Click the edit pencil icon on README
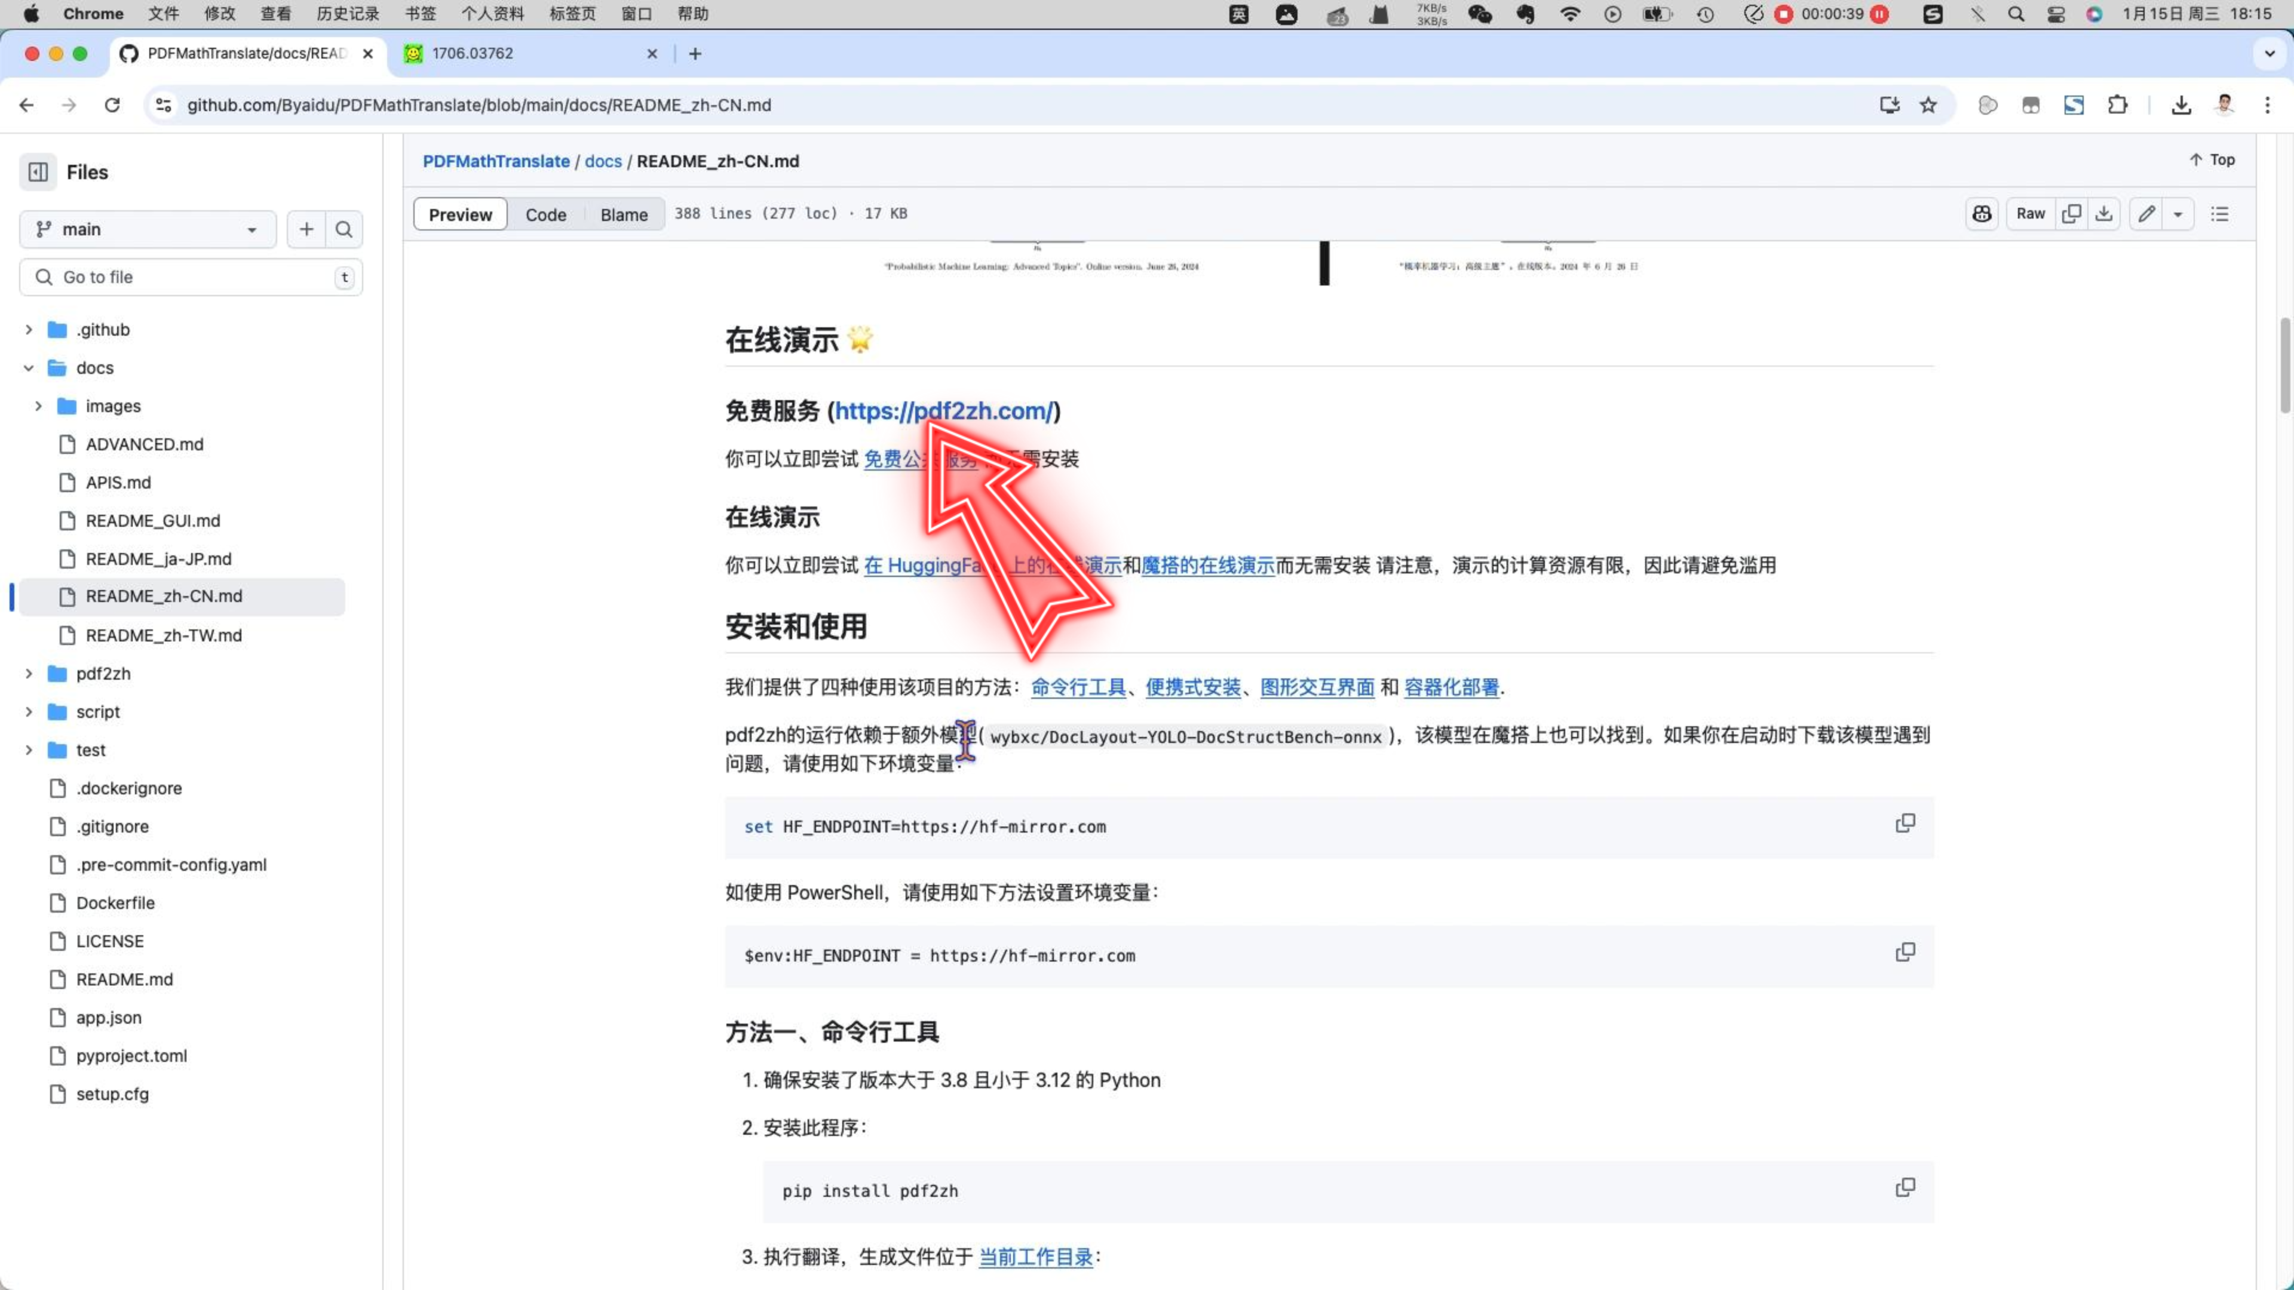This screenshot has height=1290, width=2294. pyautogui.click(x=2149, y=213)
